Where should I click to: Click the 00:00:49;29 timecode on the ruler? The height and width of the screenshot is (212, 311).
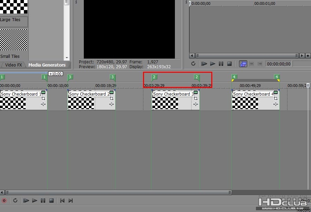[250, 86]
